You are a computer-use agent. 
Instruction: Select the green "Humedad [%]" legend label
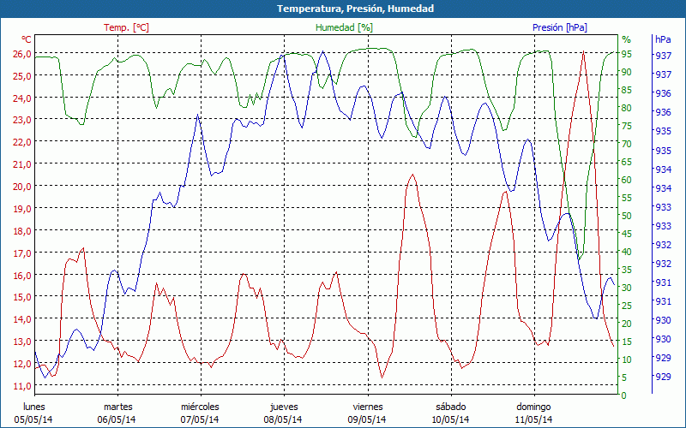[x=344, y=27]
